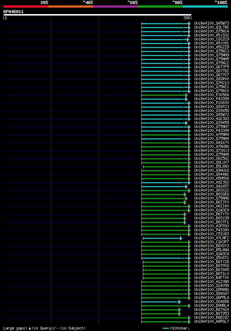Screen dimensions: 231x331
Task: Click the yellow query-gap triangle in legend
Action: (30, 328)
